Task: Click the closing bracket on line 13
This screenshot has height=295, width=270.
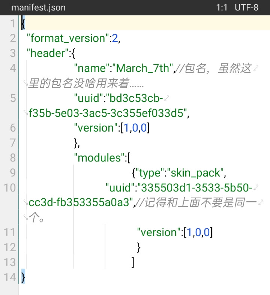Action: [133, 262]
